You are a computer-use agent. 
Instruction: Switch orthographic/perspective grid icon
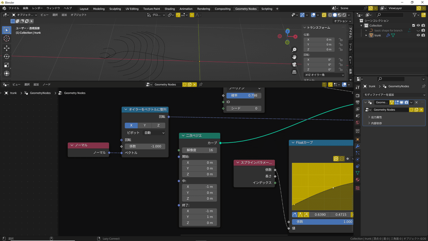(294, 72)
